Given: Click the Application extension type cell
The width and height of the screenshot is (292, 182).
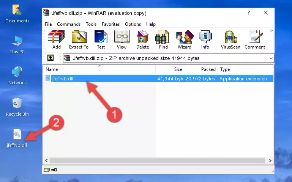Looking at the screenshot, I should point(243,78).
